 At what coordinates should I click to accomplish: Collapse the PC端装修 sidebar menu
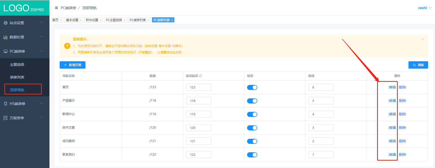click(x=25, y=51)
